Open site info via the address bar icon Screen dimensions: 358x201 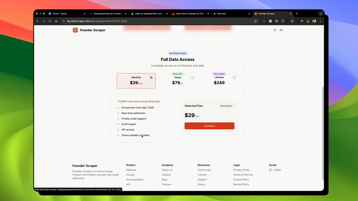pos(64,21)
